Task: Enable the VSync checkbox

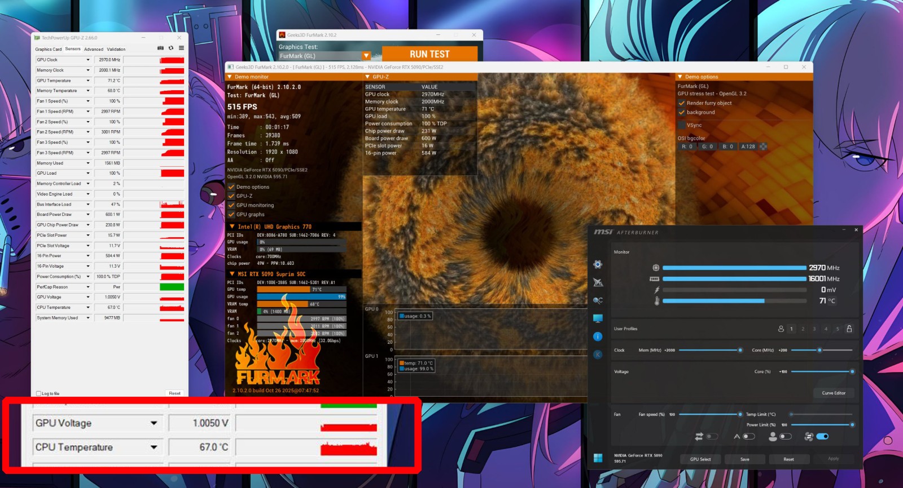Action: pyautogui.click(x=682, y=125)
